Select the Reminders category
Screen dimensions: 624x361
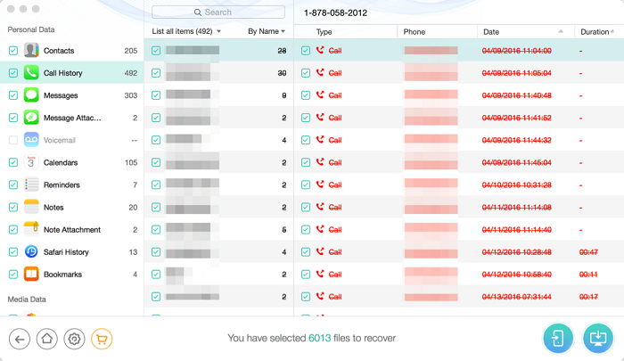(72, 185)
